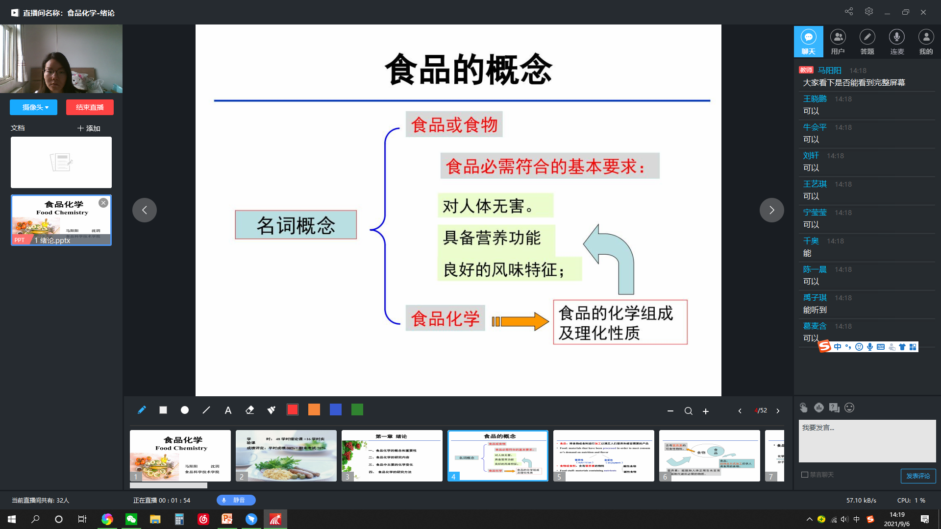Show hidden system tray icons
The width and height of the screenshot is (941, 529).
point(809,519)
